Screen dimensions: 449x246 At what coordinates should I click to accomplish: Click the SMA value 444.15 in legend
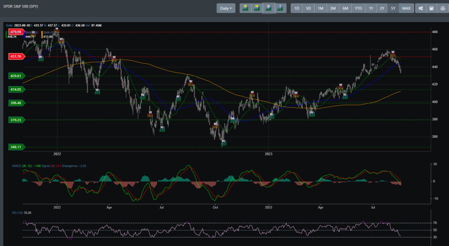(30, 37)
